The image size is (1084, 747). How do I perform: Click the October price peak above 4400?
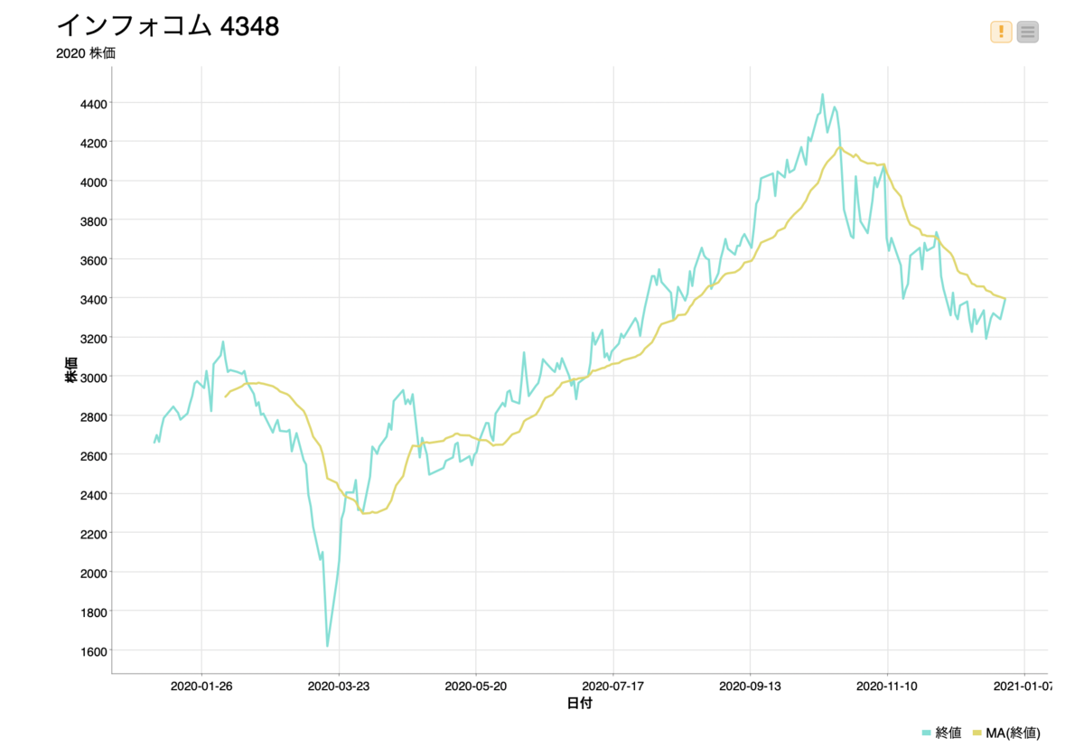click(x=822, y=94)
